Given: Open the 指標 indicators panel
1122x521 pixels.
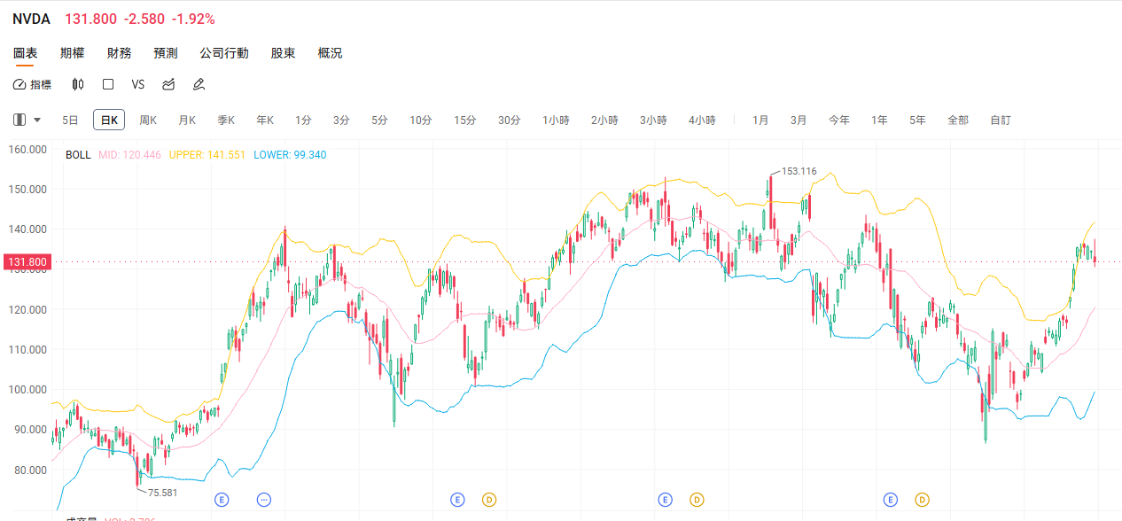Looking at the screenshot, I should click(x=33, y=84).
